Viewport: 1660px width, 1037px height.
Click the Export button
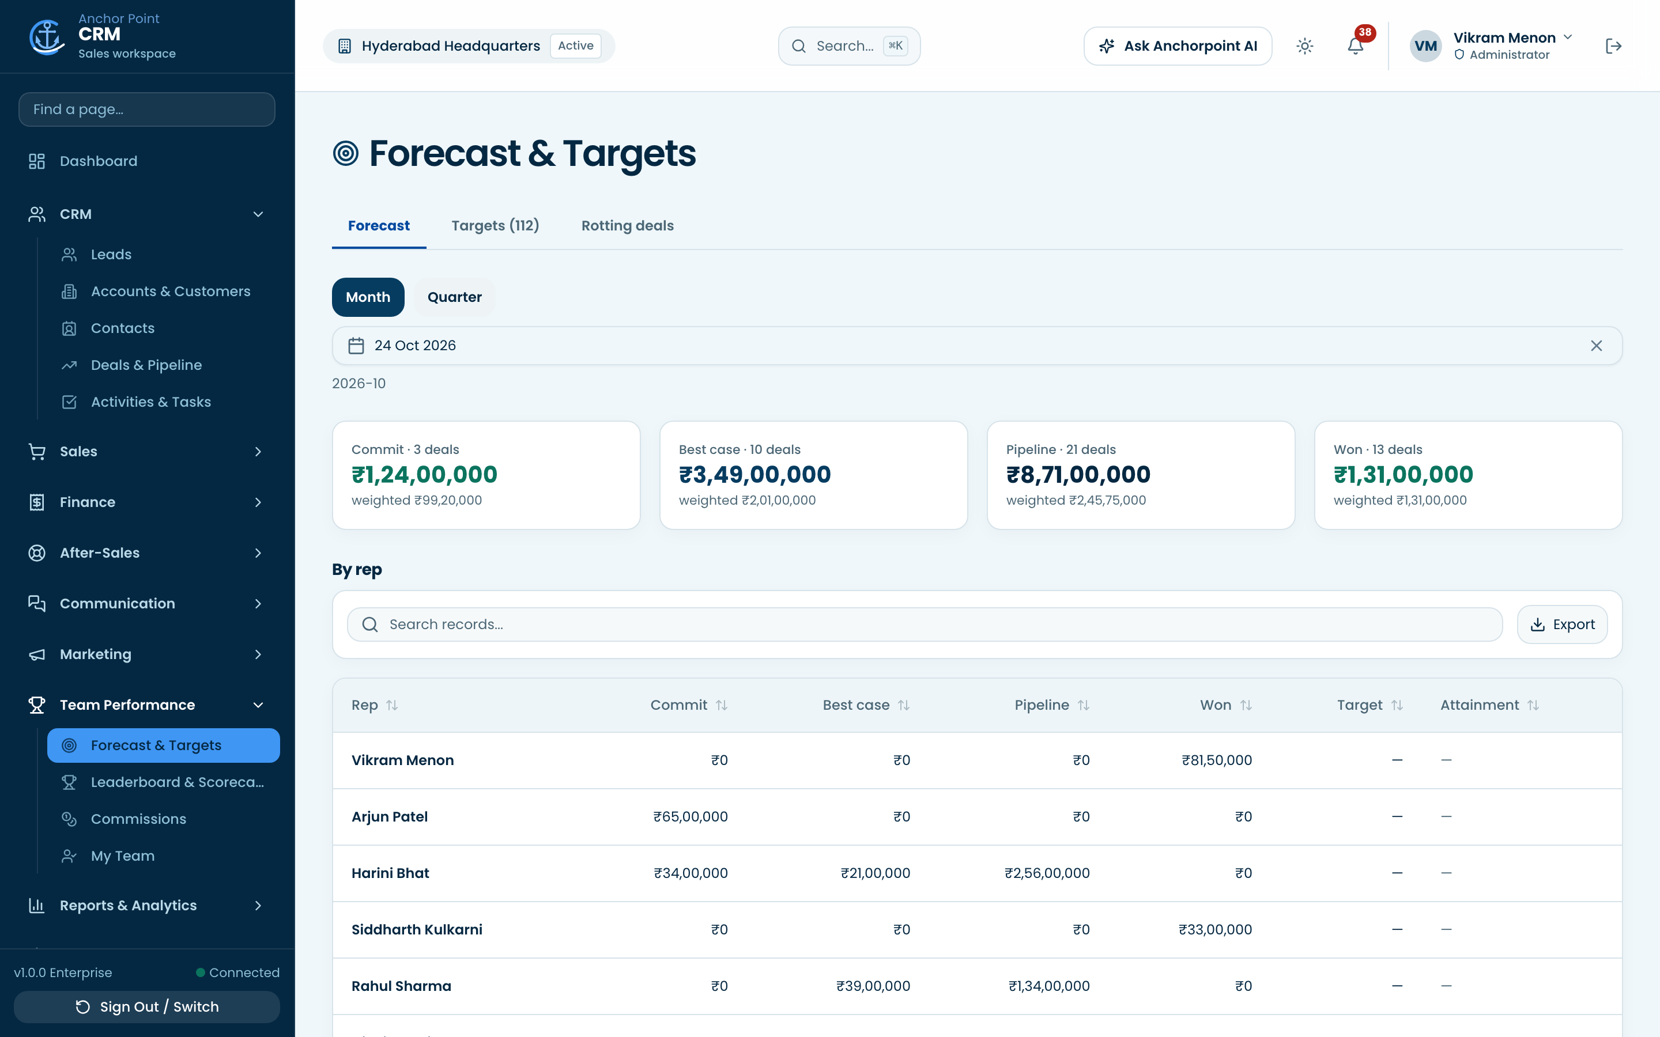pos(1562,624)
